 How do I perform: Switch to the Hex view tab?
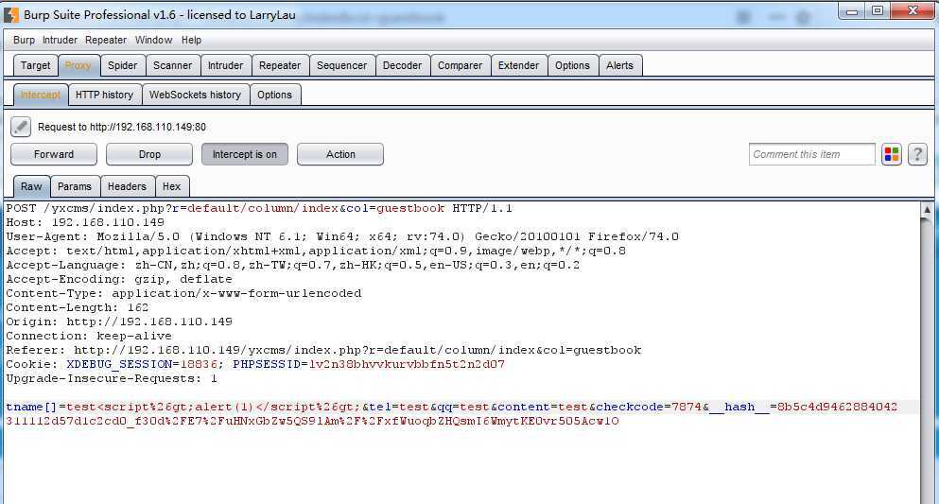click(x=171, y=186)
